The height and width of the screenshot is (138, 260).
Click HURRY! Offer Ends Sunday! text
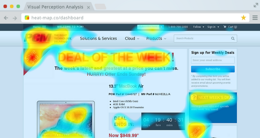pyautogui.click(x=116, y=74)
